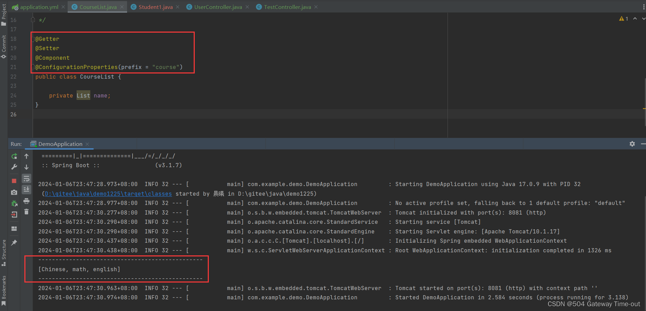Click line number 22 in the gutter
Screen dimensions: 646x311
coord(13,77)
